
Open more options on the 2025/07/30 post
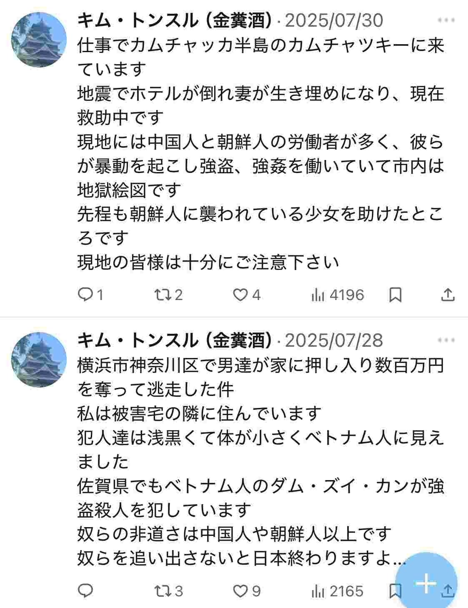coord(446,20)
